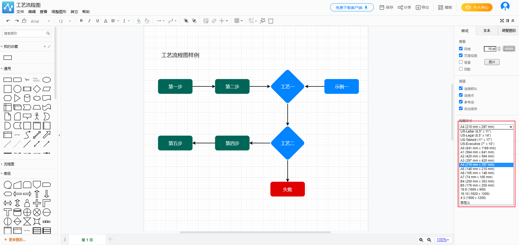Image resolution: width=519 pixels, height=245 pixels.
Task: Uncheck the 网格 grid checkbox
Action: click(x=461, y=49)
